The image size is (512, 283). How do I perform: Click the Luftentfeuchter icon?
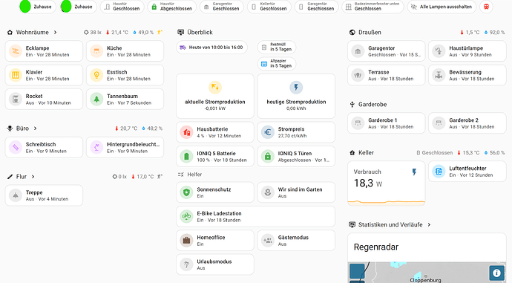point(439,172)
